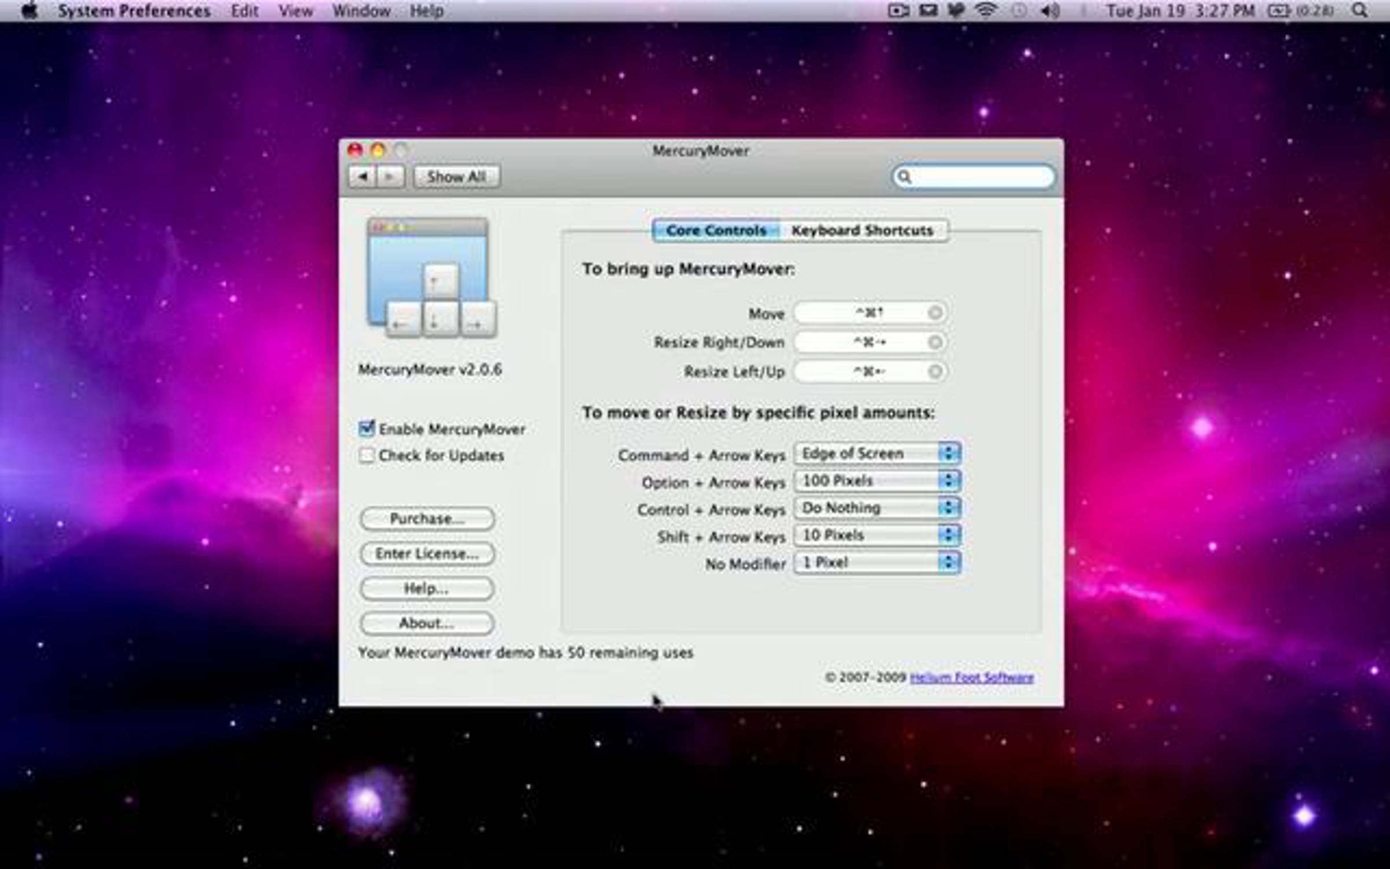Click the Enter License... button

[427, 553]
